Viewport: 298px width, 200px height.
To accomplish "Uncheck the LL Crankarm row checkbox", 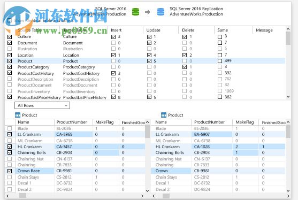I will coord(10,134).
